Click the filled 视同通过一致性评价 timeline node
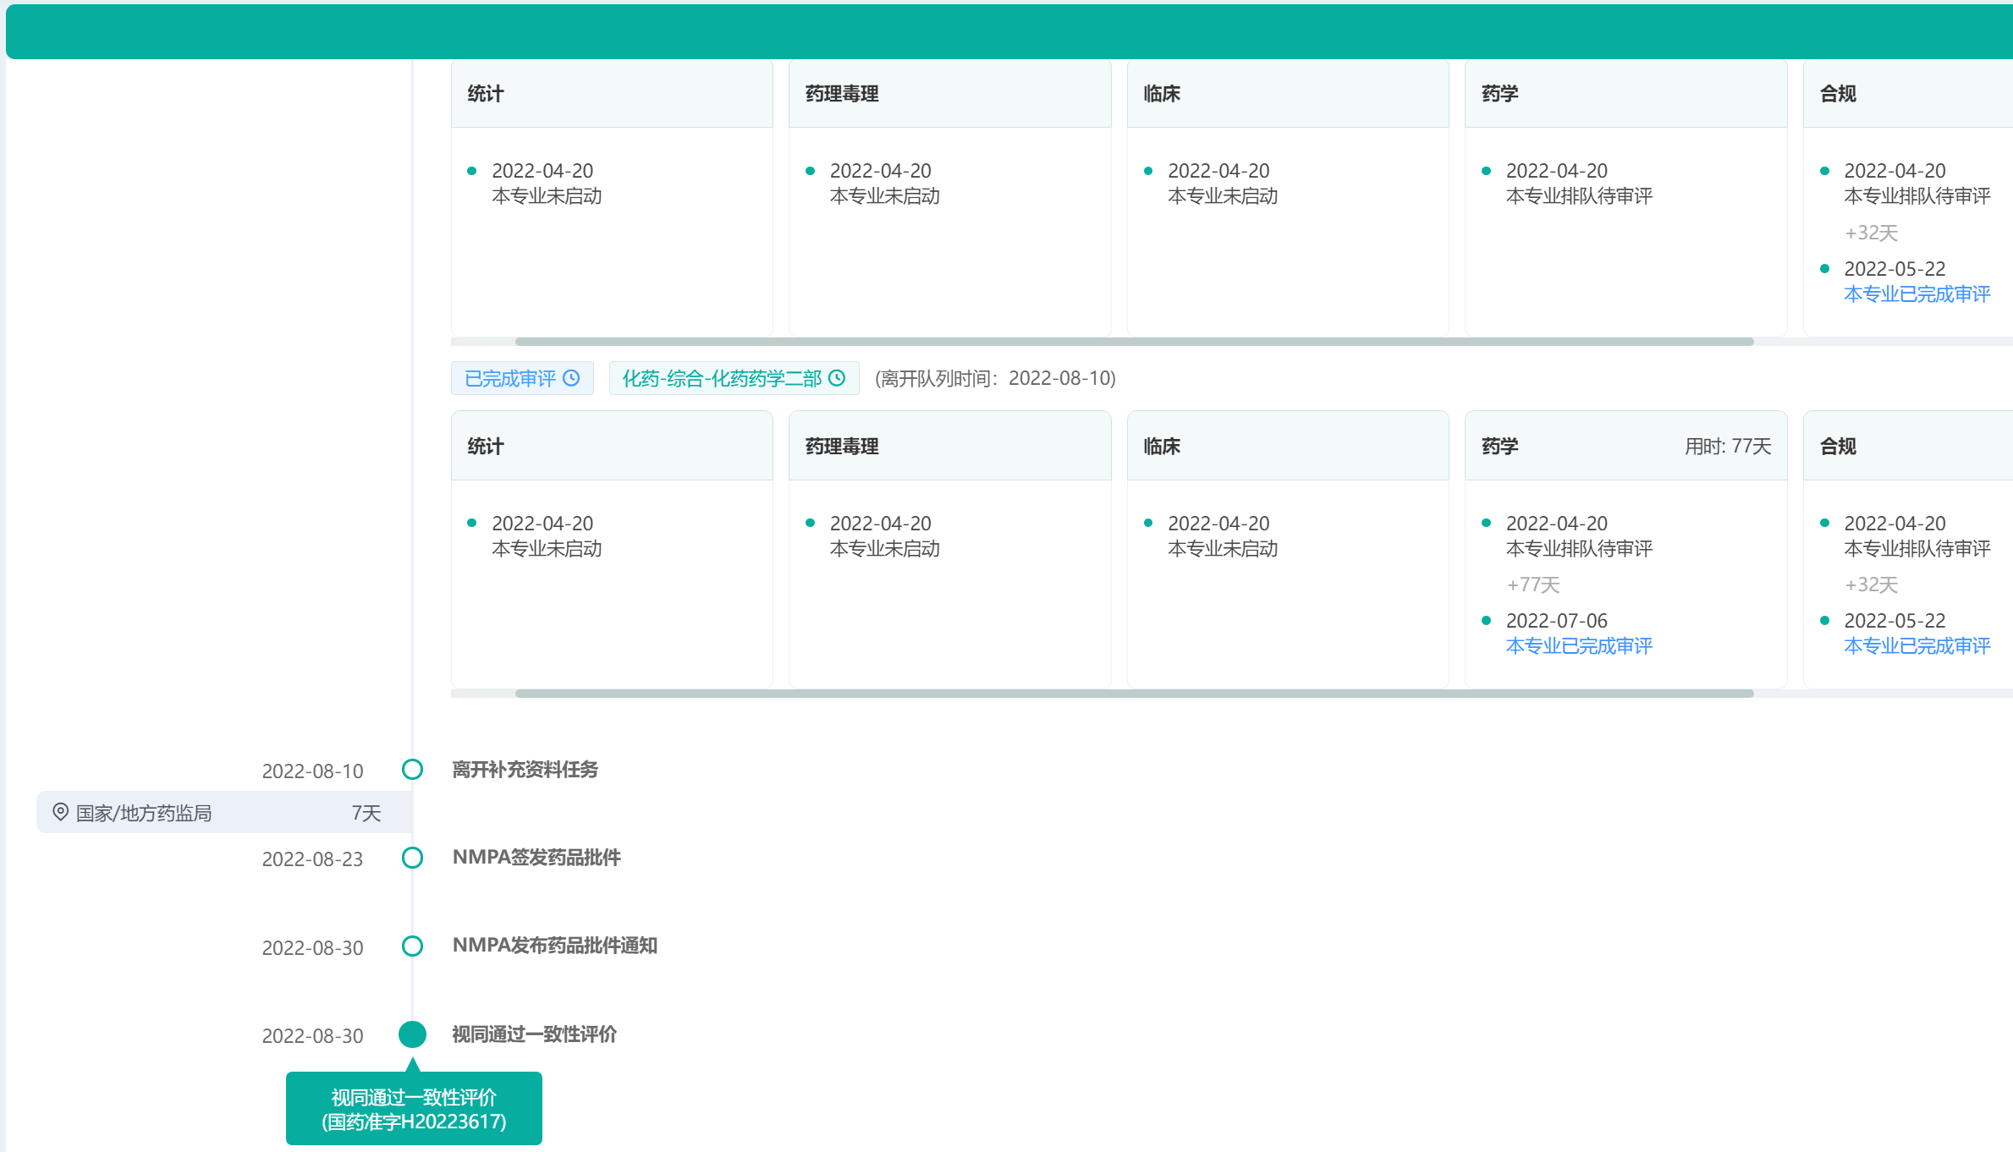Screen dimensions: 2013x1152 (x=412, y=1034)
